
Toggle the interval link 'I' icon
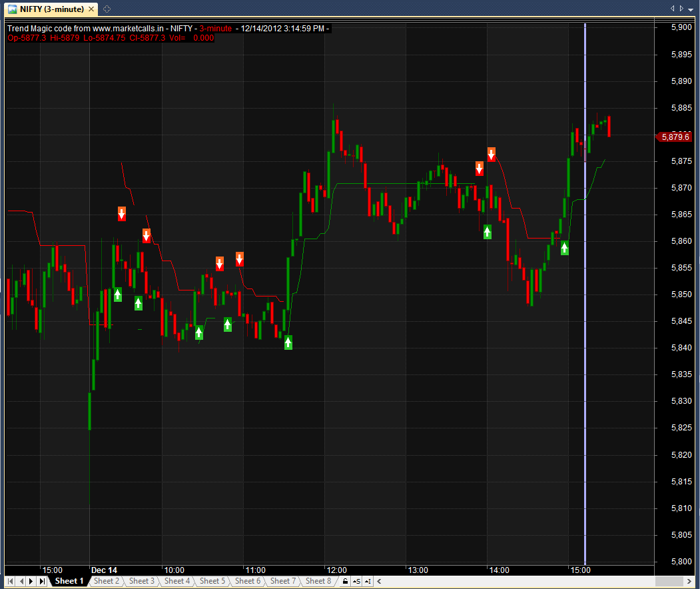(x=368, y=581)
